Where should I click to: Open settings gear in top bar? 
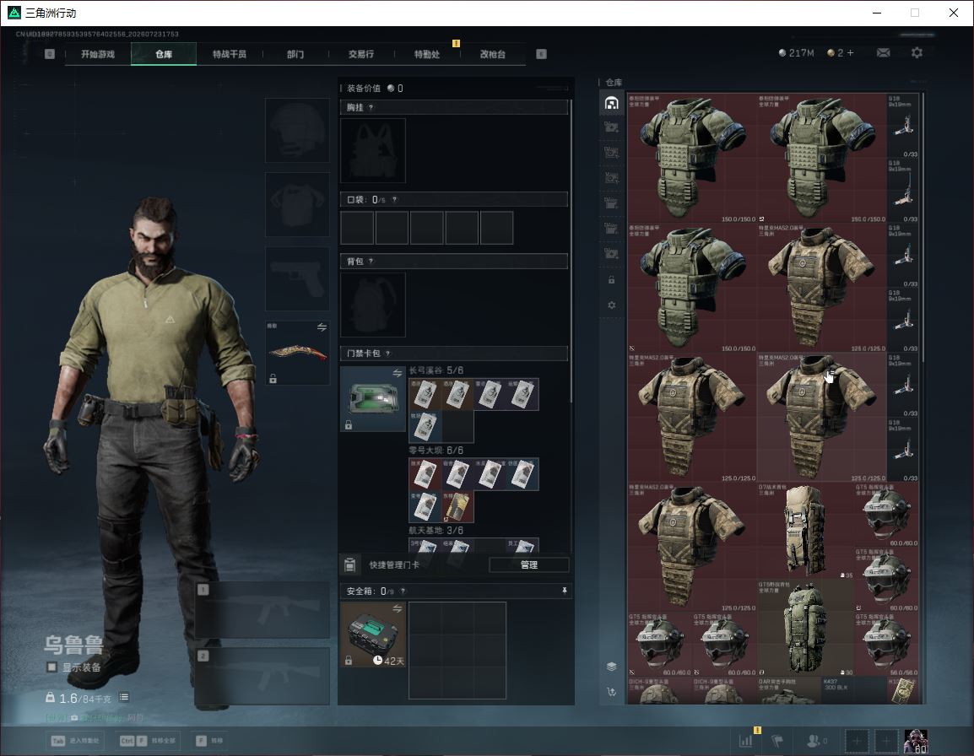[x=917, y=53]
